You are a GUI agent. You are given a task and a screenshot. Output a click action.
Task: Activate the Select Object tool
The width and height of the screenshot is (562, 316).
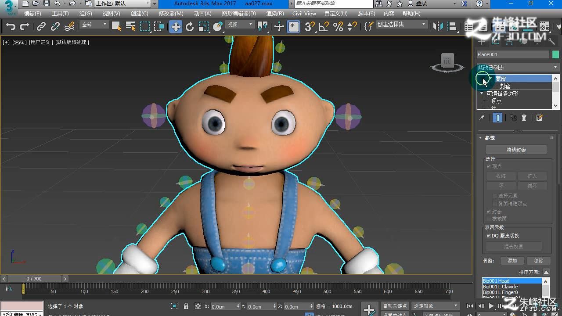coord(116,27)
